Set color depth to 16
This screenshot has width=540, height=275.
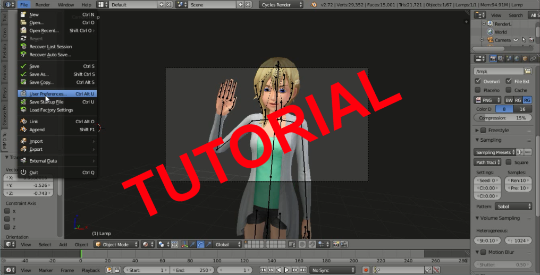click(522, 109)
